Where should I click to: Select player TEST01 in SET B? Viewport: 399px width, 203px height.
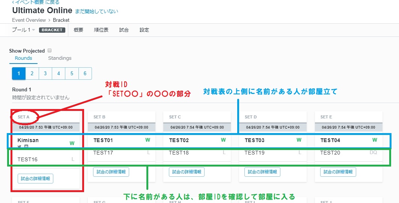(103, 140)
